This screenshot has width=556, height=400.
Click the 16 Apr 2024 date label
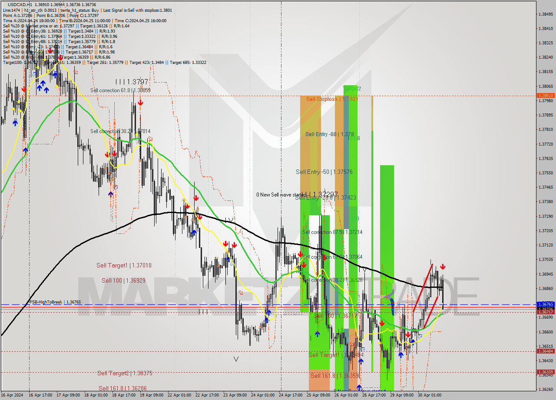coord(12,395)
